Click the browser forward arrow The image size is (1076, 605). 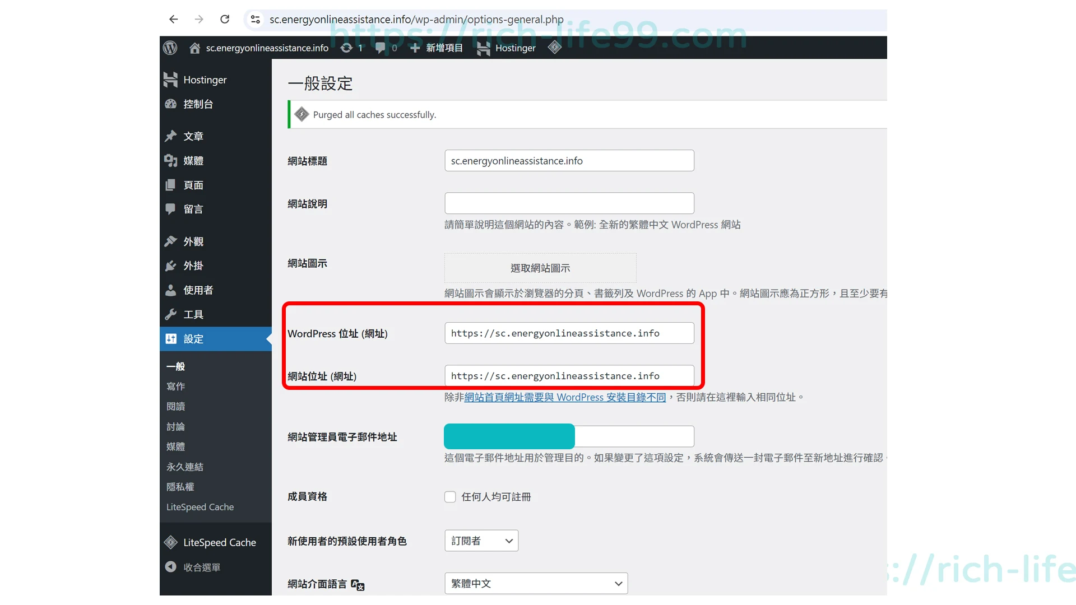(x=199, y=19)
